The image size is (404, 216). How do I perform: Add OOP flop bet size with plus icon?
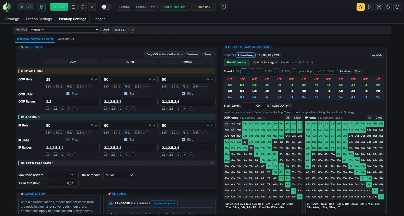(89, 87)
